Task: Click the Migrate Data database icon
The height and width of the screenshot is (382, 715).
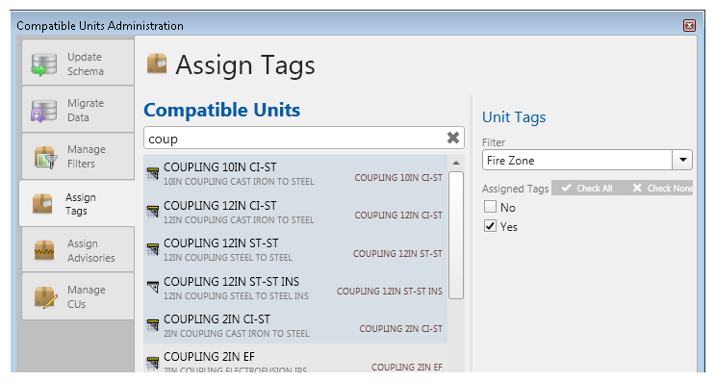Action: (43, 111)
